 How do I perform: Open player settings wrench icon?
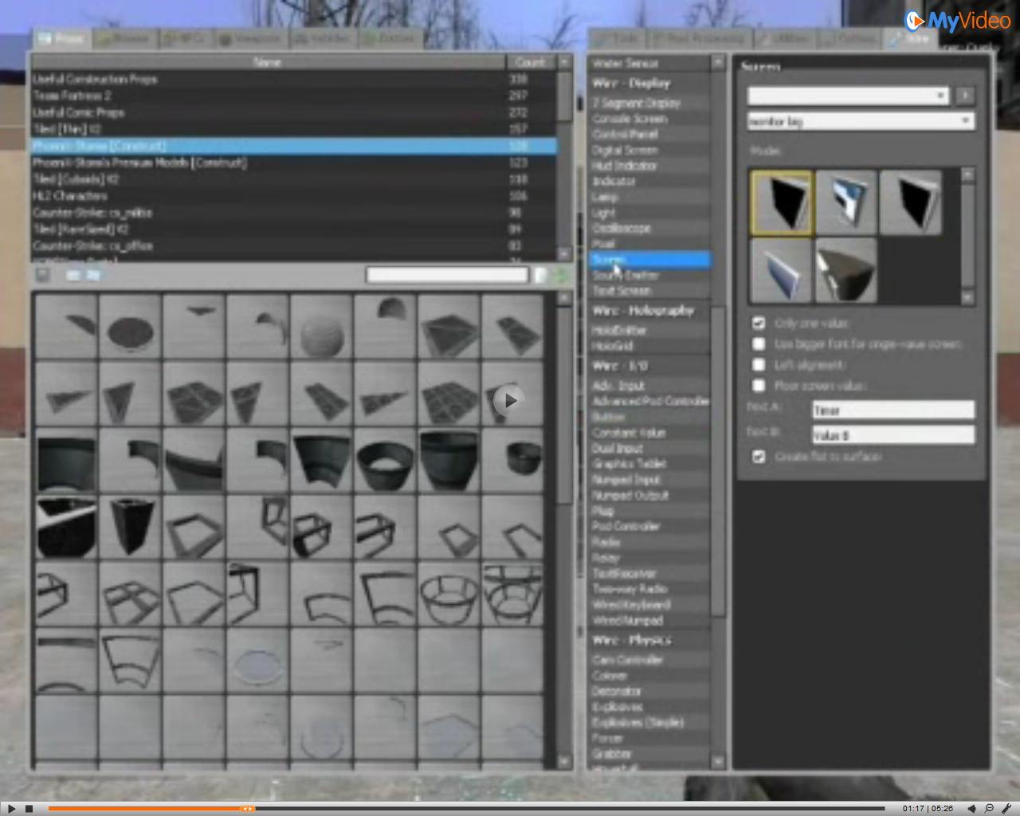coord(1006,808)
